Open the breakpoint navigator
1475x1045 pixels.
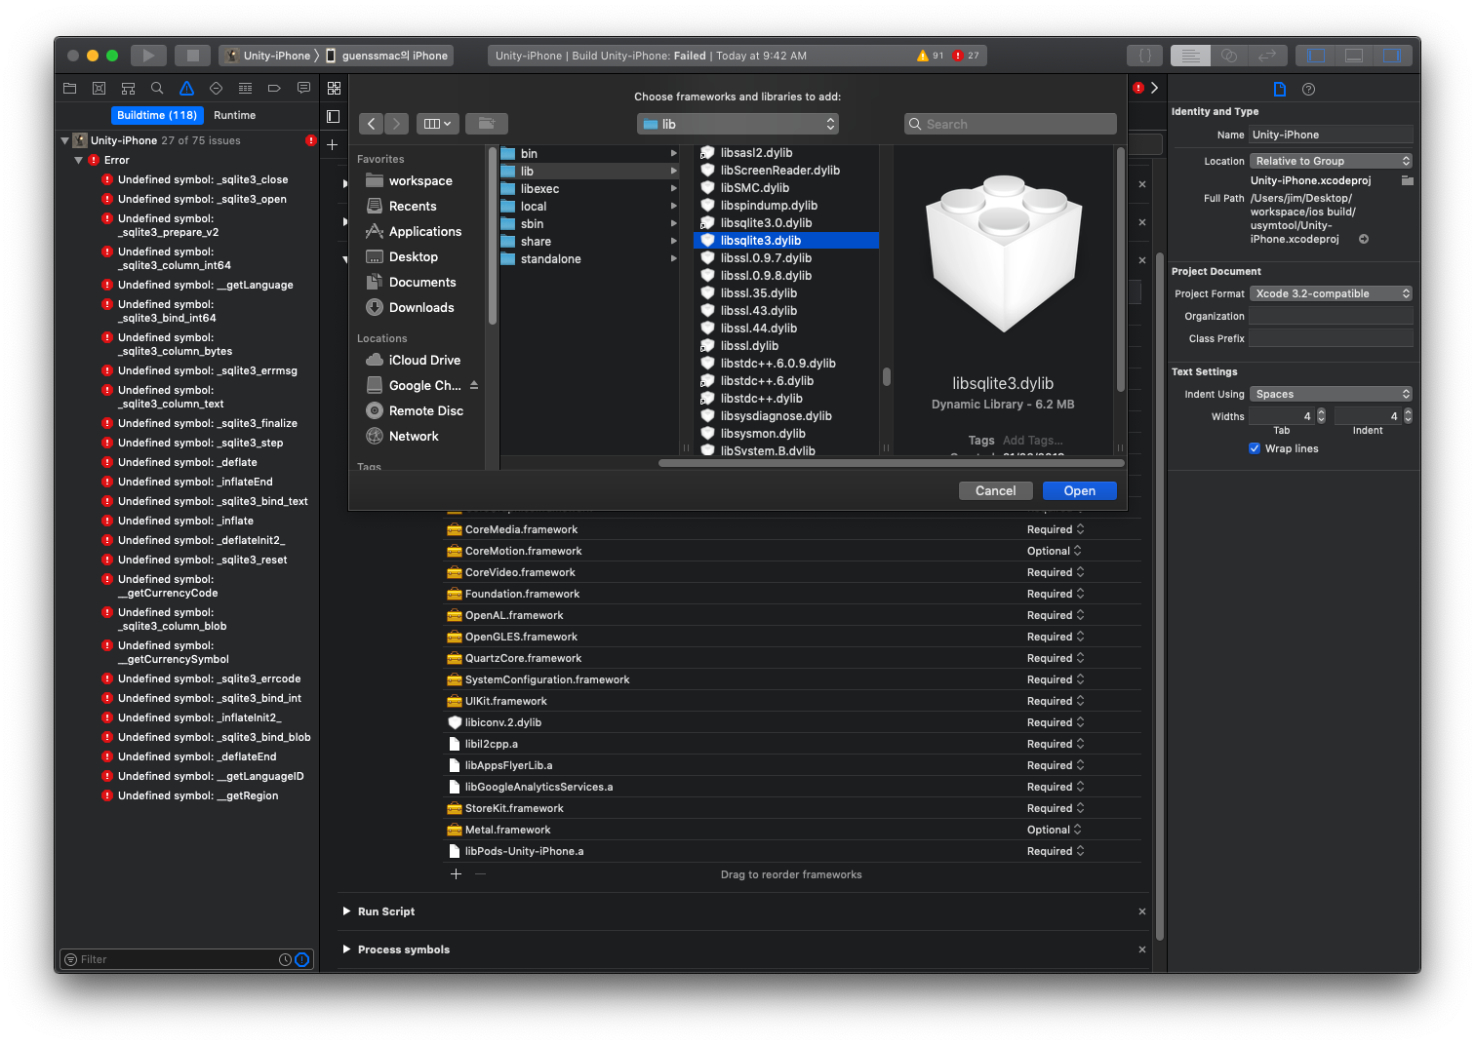[x=274, y=88]
